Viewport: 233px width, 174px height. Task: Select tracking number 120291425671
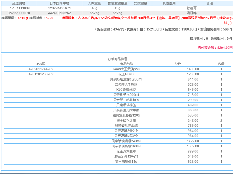click(x=59, y=8)
